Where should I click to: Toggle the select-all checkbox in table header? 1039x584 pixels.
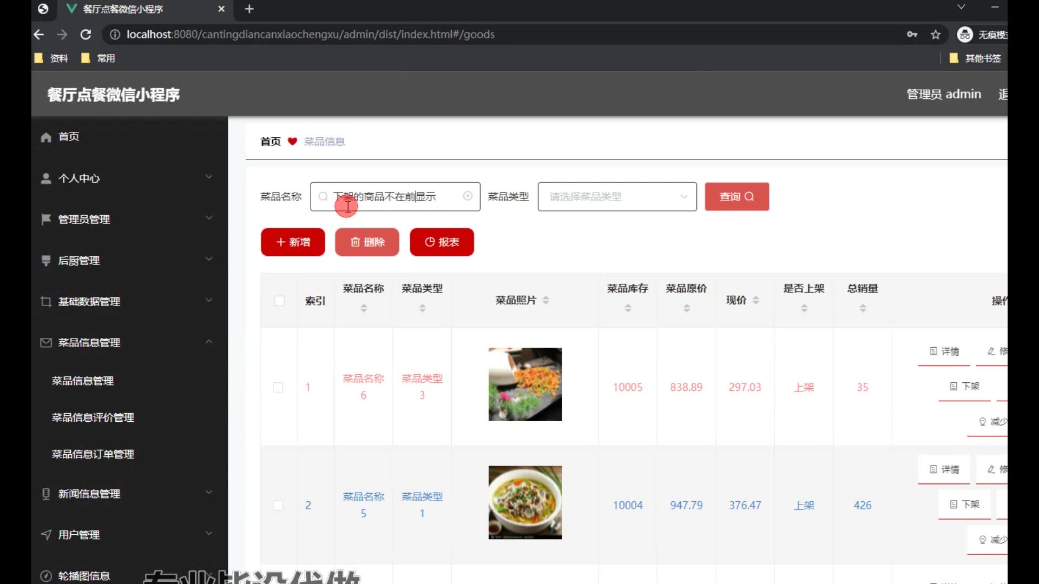click(279, 301)
